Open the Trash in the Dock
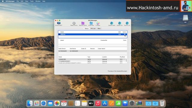Image resolution: width=192 pixels, height=108 pixels. click(162, 103)
